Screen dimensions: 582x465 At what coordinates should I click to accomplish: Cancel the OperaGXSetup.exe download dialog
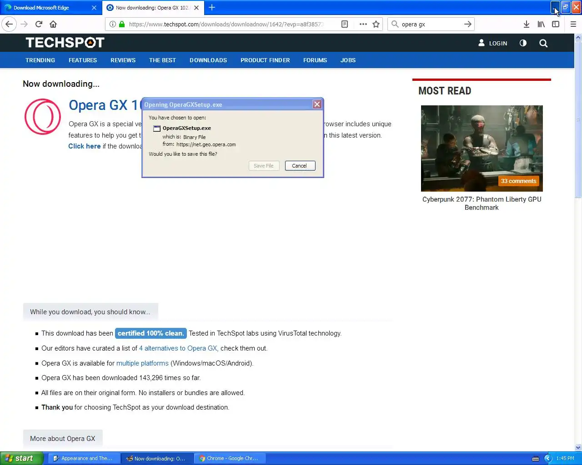pyautogui.click(x=300, y=166)
